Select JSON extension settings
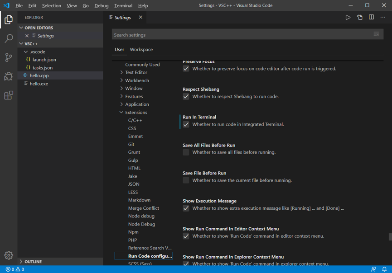This screenshot has width=392, height=273. [x=134, y=184]
